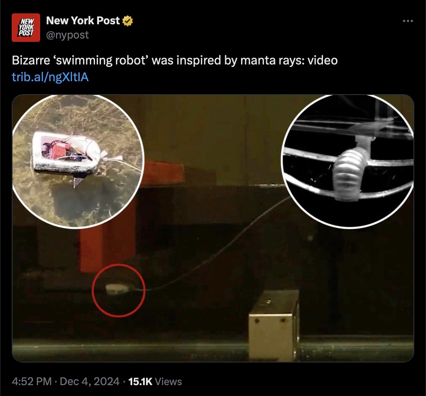Click the gold verified badge icon
Viewport: 426px width, 396px height.
pyautogui.click(x=128, y=21)
